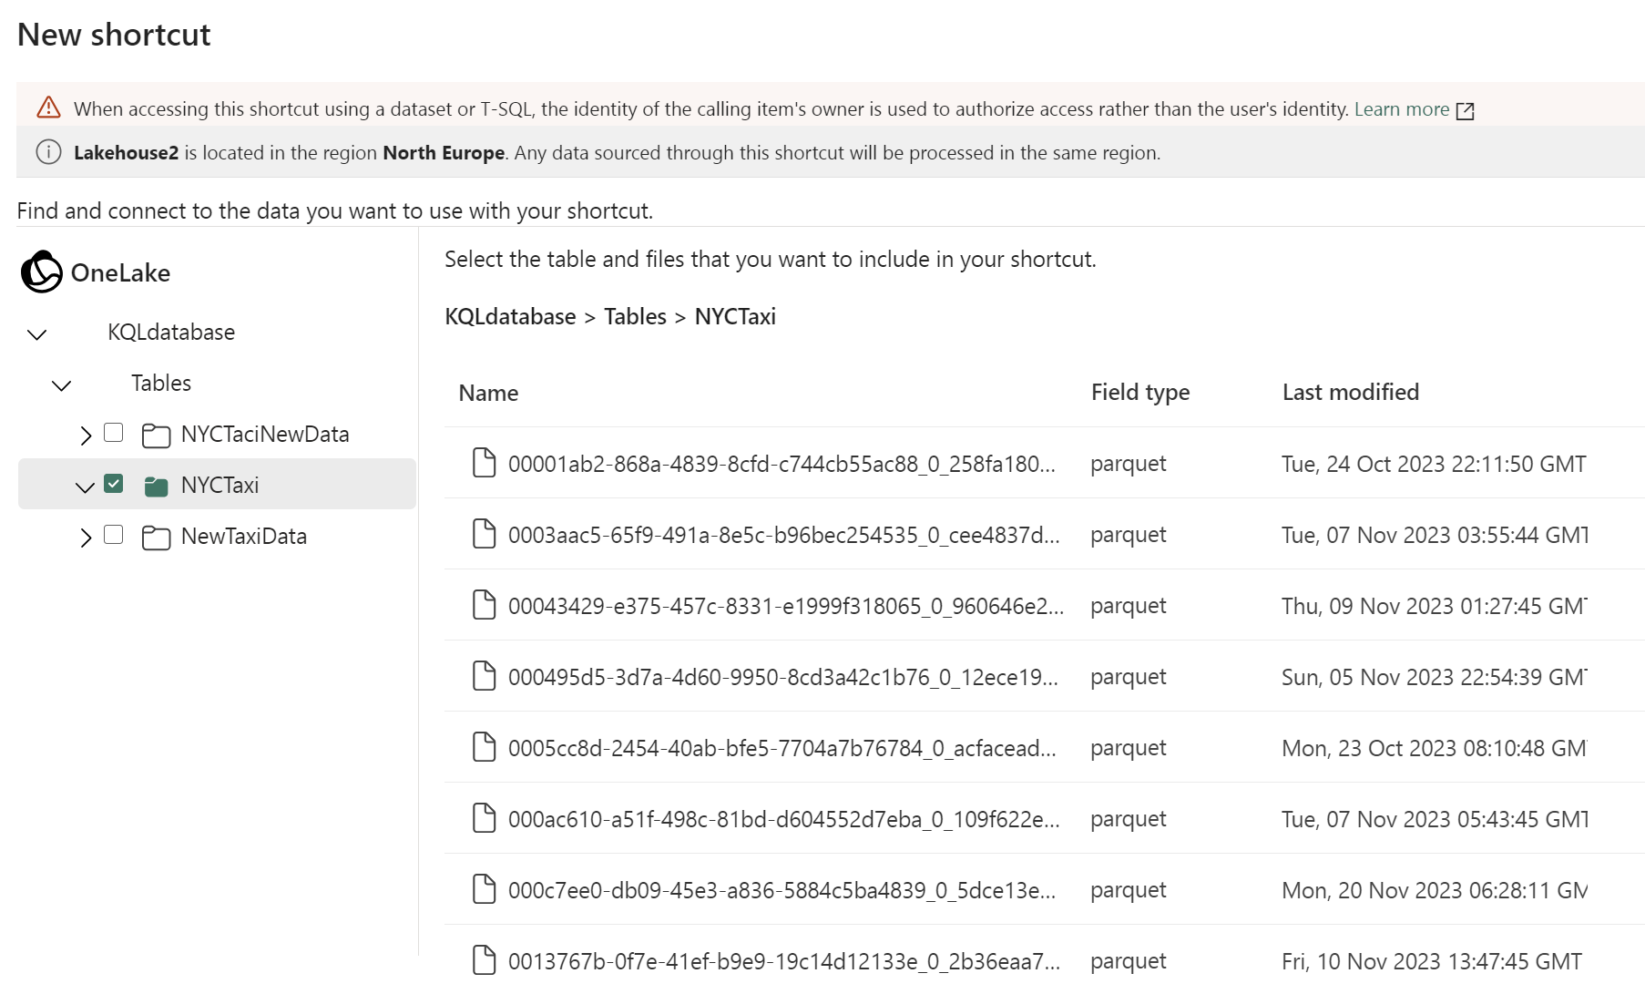Click parquet type in the 000c7ee0 row
The width and height of the screenshot is (1645, 994).
click(1129, 890)
